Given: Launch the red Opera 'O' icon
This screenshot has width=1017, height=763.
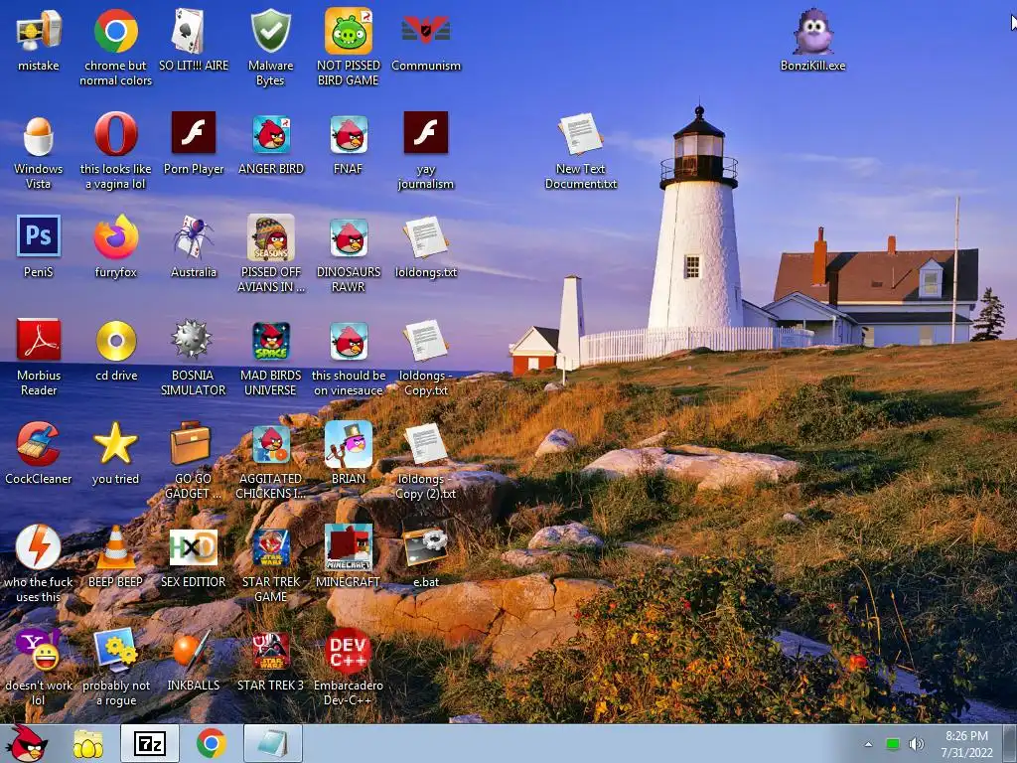Looking at the screenshot, I should pos(115,134).
